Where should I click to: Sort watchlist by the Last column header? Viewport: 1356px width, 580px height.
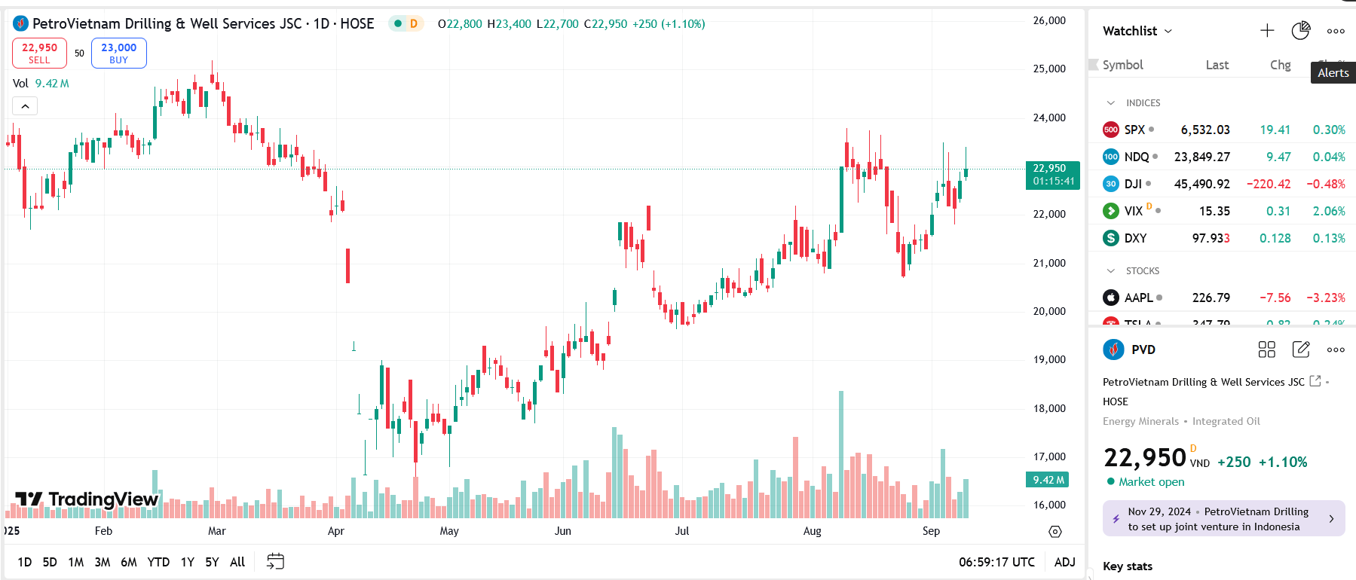(1217, 65)
